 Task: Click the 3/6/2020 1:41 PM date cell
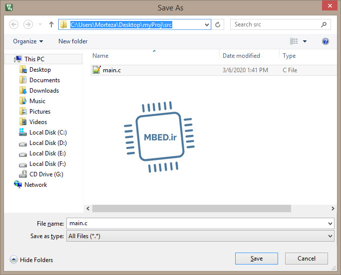point(245,70)
